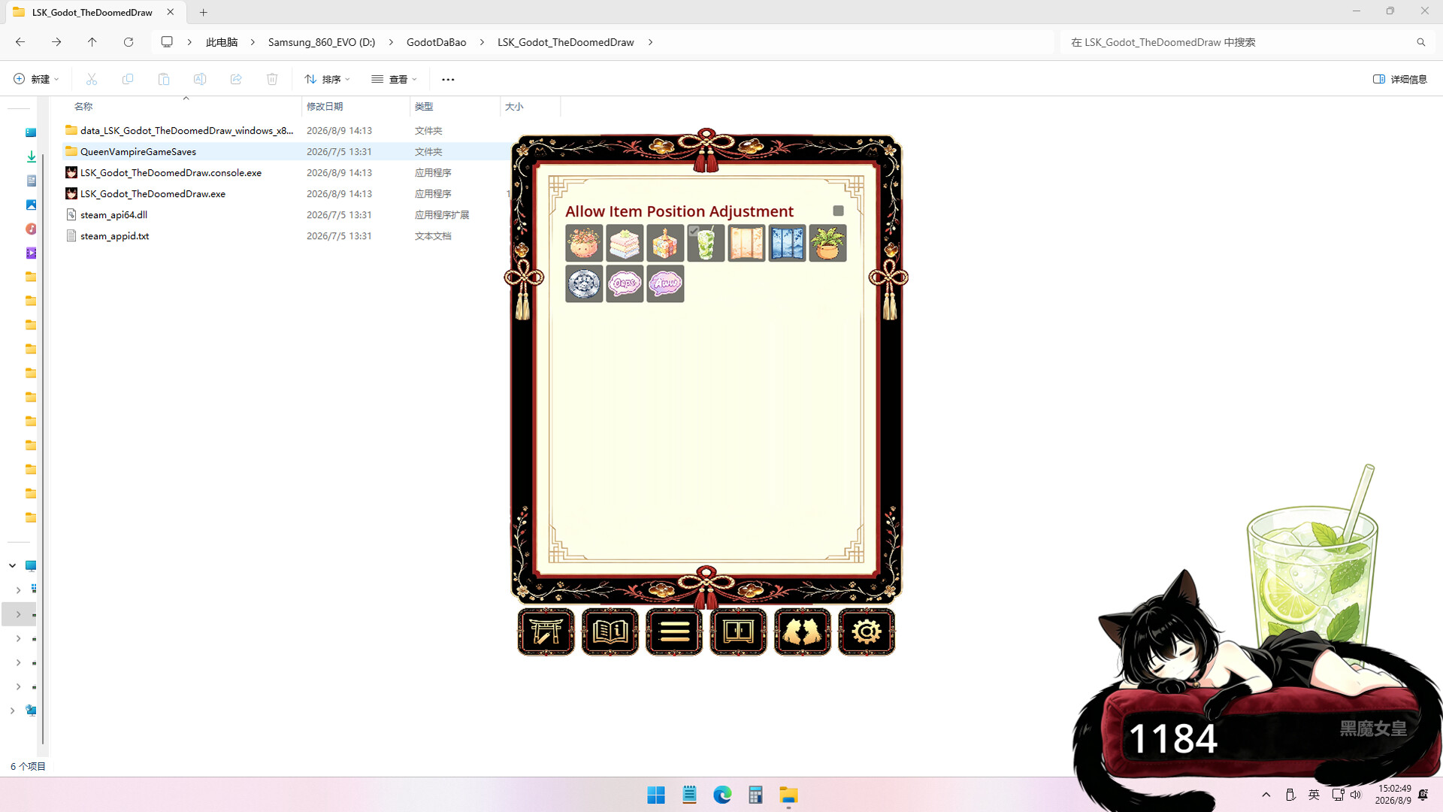Select the blue folding screen item

click(x=787, y=243)
